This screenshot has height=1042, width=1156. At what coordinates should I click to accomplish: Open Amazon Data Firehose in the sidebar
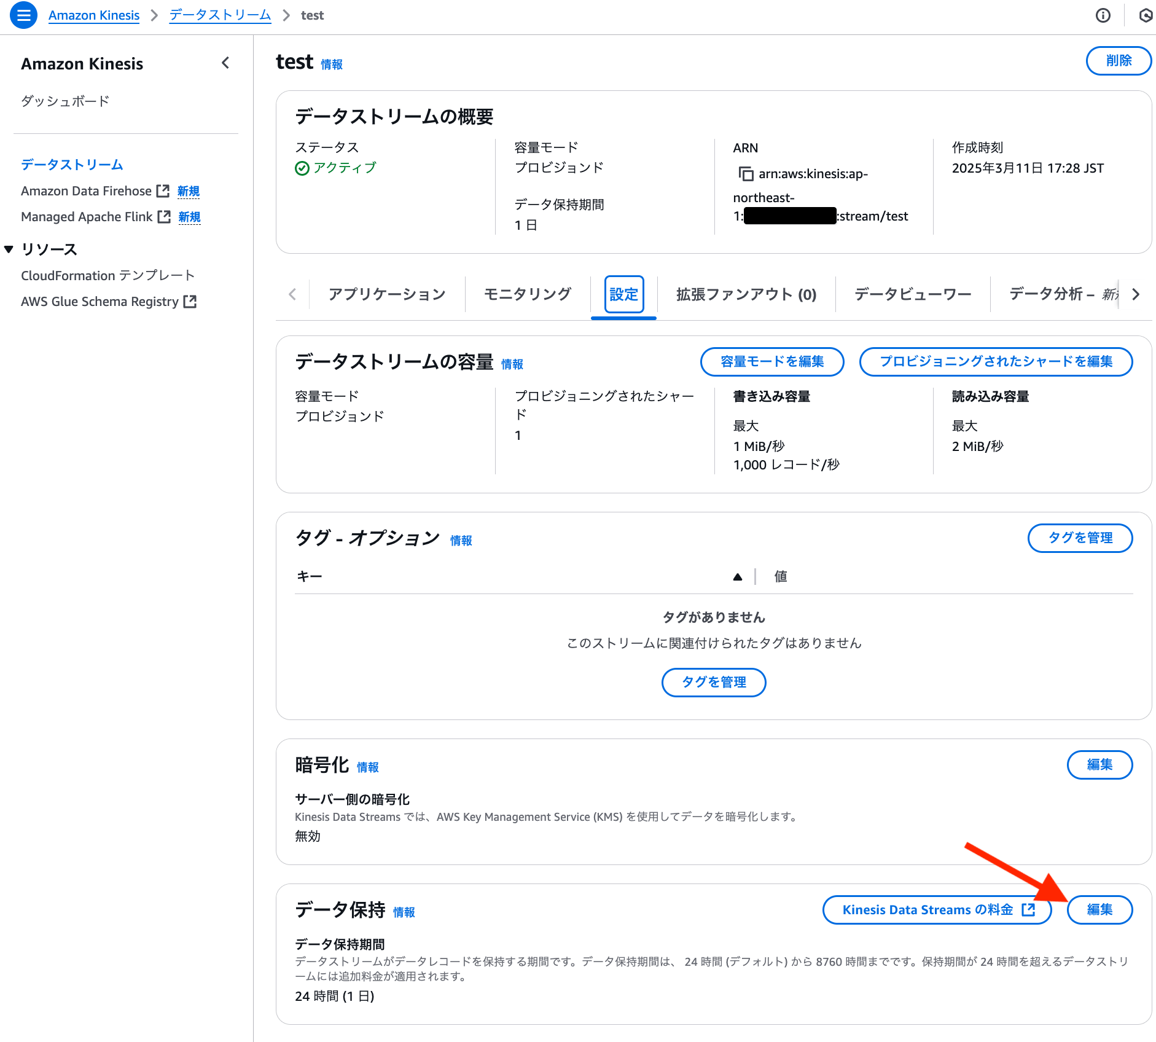pyautogui.click(x=86, y=191)
